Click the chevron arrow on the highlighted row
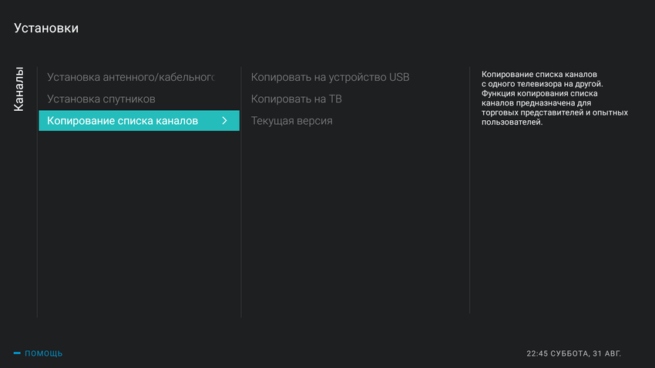The image size is (655, 368). tap(224, 121)
